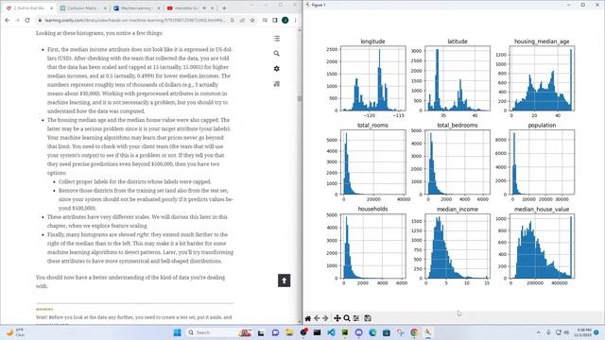Switch to the Machine Learning Word tab
The width and height of the screenshot is (605, 340).
point(136,8)
